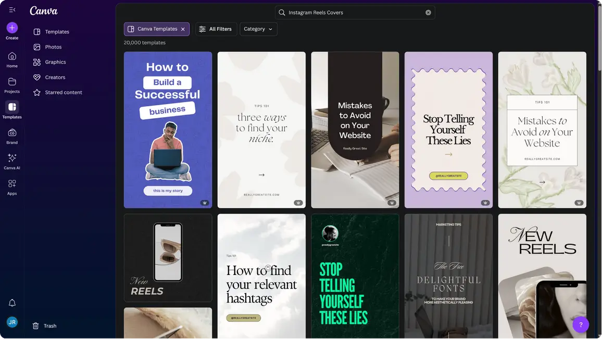Remove the Canva Templates filter chip

pos(183,29)
